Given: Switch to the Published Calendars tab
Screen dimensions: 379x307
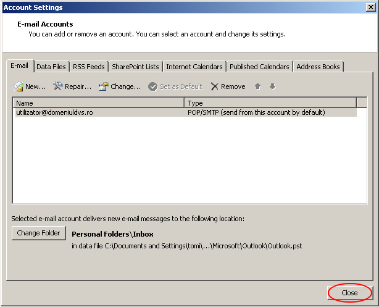Looking at the screenshot, I should click(x=259, y=67).
